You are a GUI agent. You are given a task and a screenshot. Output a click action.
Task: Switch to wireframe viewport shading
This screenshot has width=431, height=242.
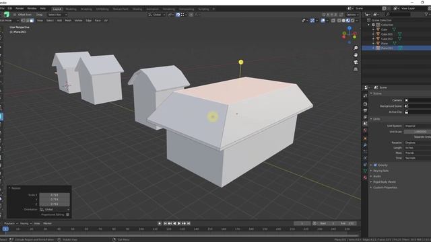pyautogui.click(x=339, y=21)
